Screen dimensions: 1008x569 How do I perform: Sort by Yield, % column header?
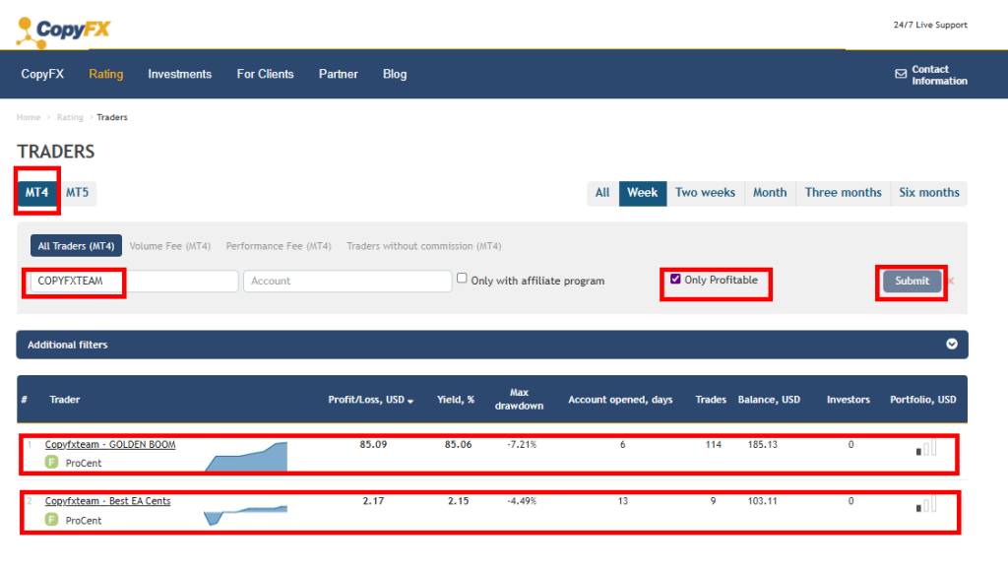click(x=455, y=400)
